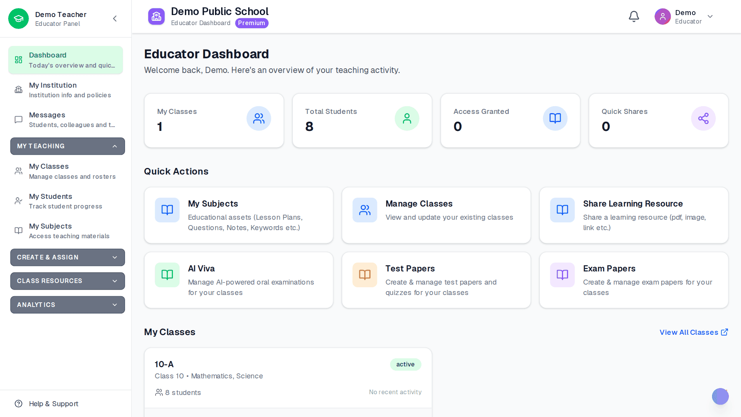This screenshot has height=417, width=741.
Task: Click the green graduation cap logo
Action: (19, 19)
